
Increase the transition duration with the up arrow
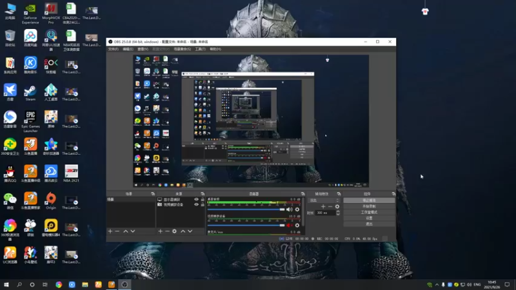point(337,211)
